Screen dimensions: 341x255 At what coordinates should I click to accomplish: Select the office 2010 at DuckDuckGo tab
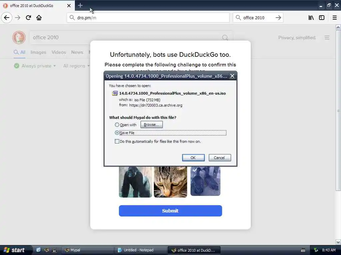(x=37, y=5)
